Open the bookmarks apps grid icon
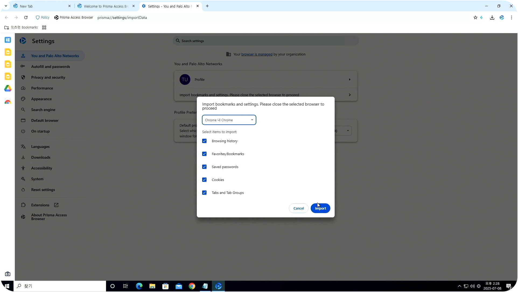518x292 pixels. (x=44, y=27)
